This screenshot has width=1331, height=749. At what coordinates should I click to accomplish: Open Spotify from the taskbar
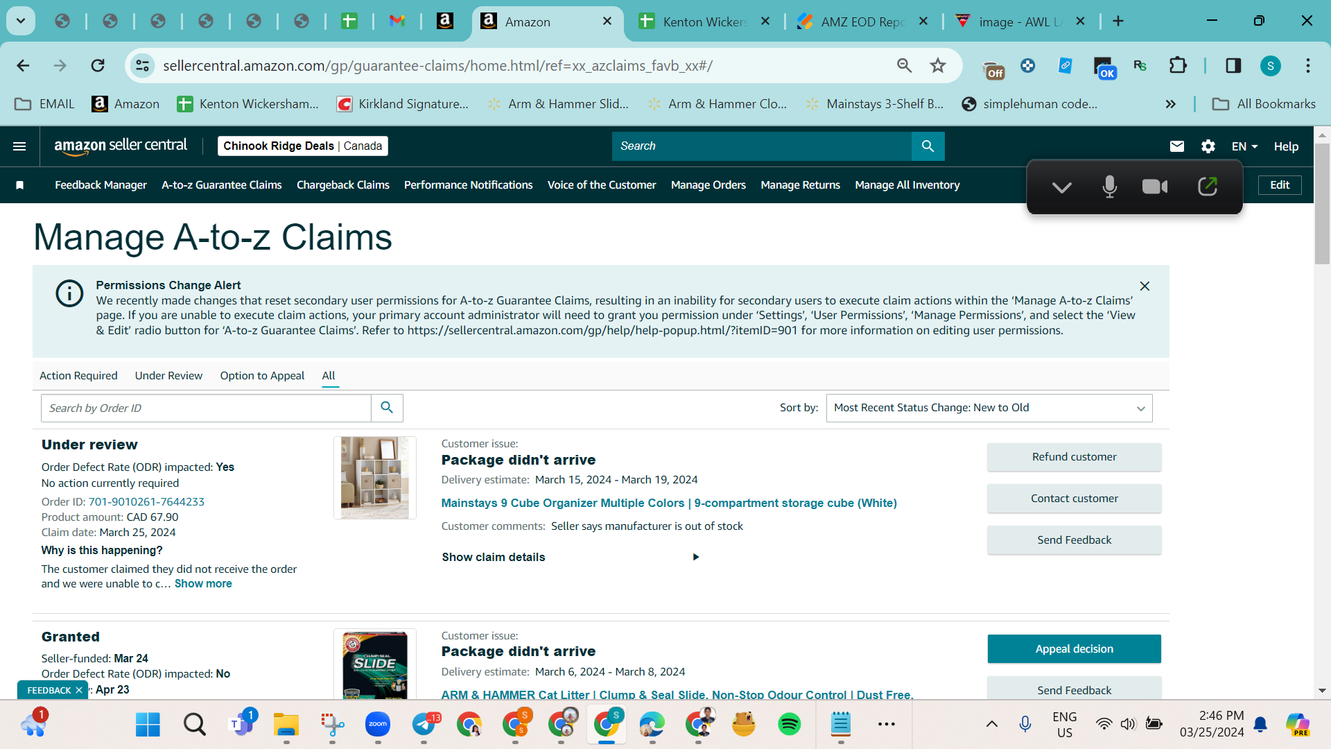tap(789, 725)
